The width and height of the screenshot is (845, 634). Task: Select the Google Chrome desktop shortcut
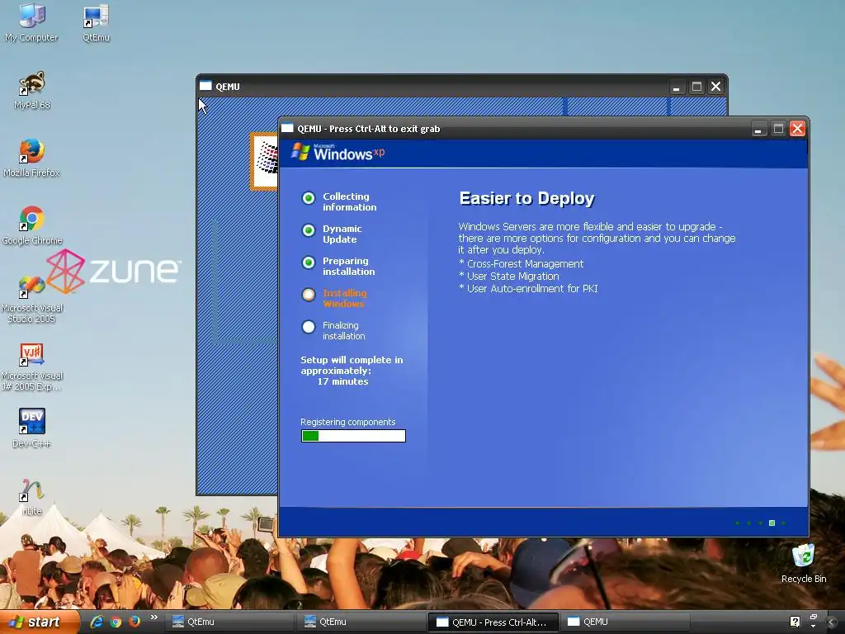tap(32, 225)
